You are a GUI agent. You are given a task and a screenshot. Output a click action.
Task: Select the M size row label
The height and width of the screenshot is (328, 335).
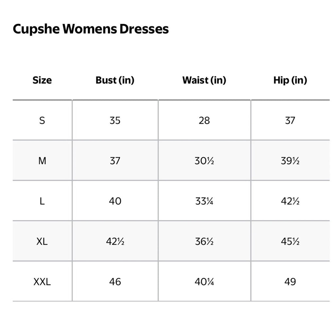[42, 161]
